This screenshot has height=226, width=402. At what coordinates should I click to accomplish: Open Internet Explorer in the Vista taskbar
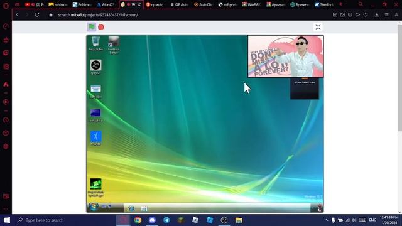pos(131,208)
